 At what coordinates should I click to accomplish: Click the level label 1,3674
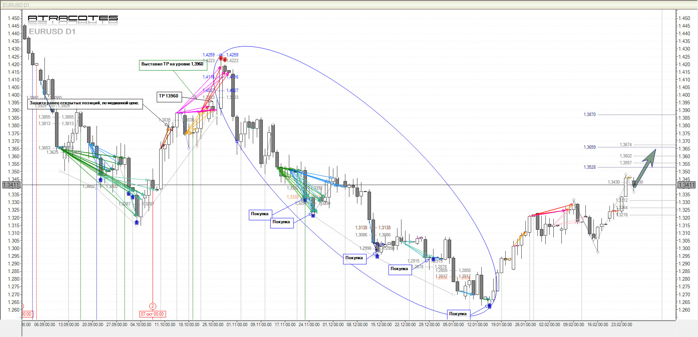tap(626, 145)
